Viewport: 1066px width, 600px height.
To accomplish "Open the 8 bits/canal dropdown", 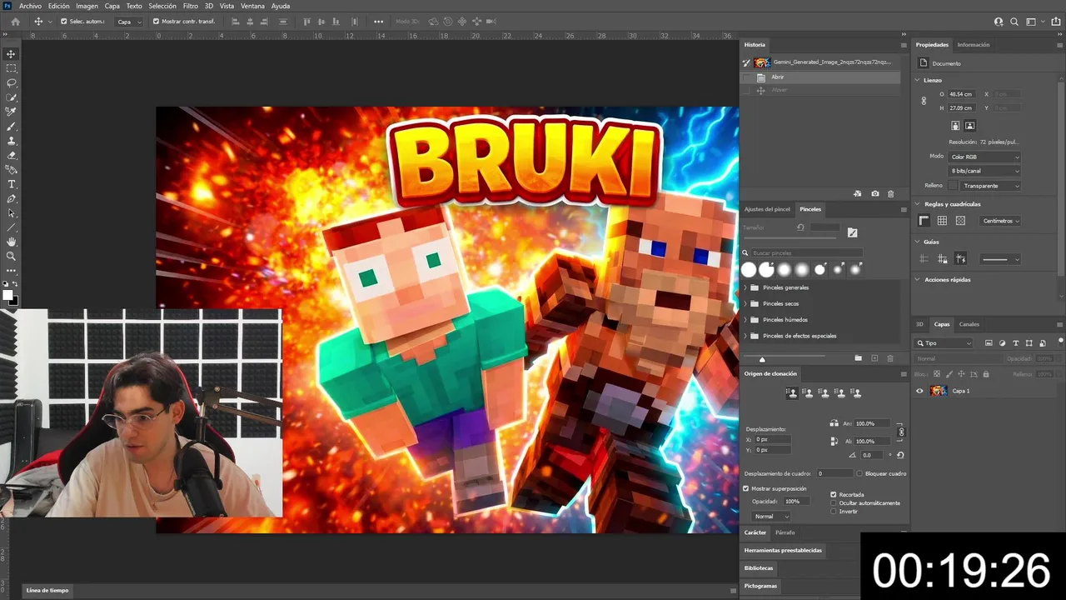I will (x=984, y=171).
